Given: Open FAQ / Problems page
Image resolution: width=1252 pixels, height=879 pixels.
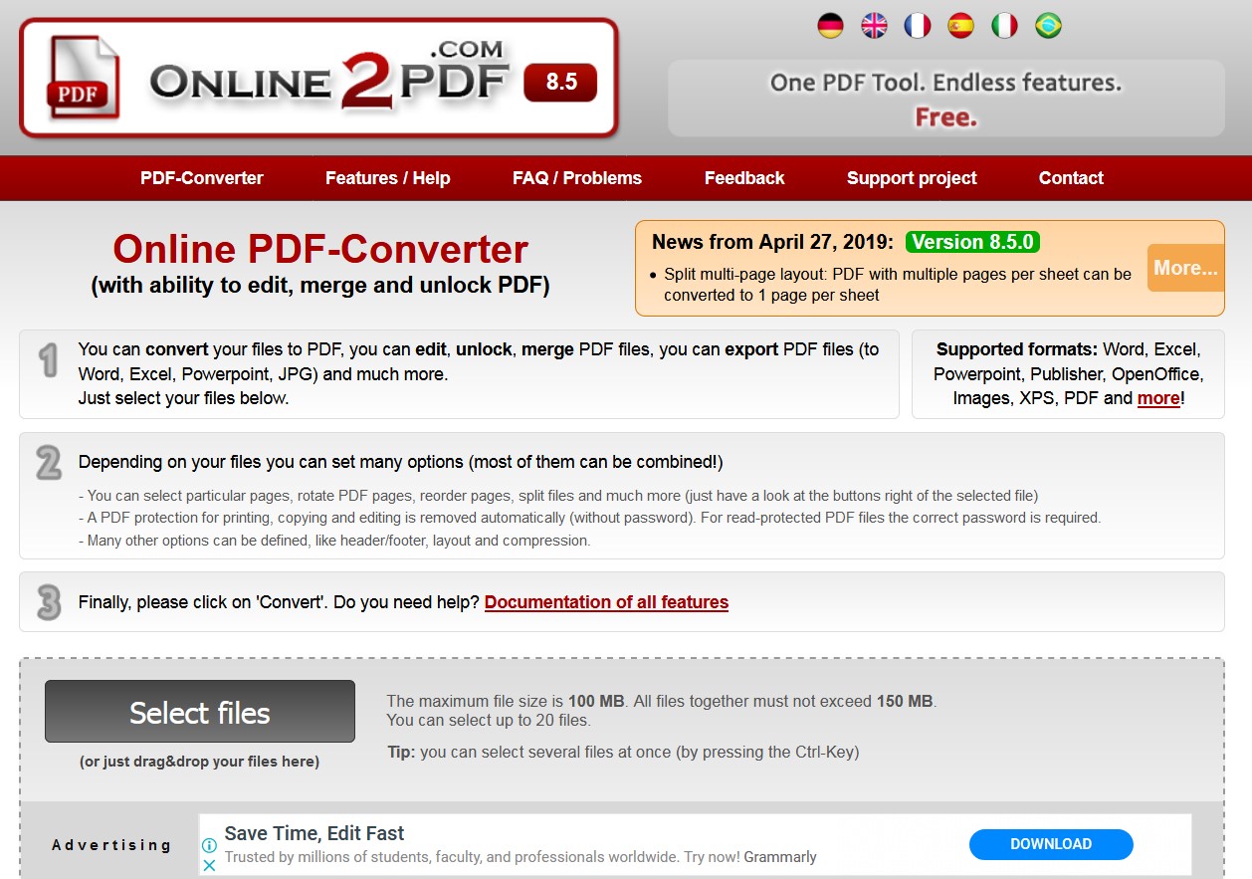Looking at the screenshot, I should click(577, 178).
